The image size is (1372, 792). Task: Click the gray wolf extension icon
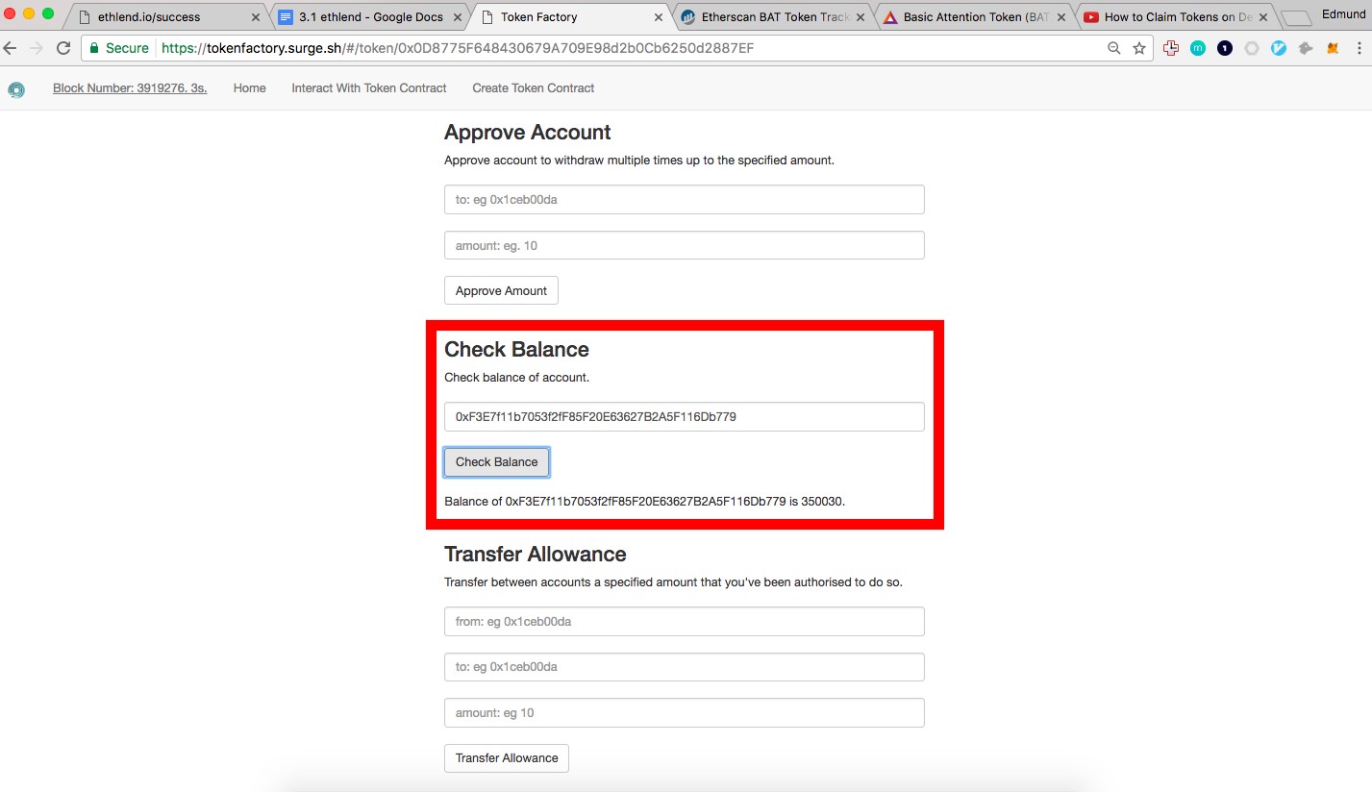pos(1306,48)
